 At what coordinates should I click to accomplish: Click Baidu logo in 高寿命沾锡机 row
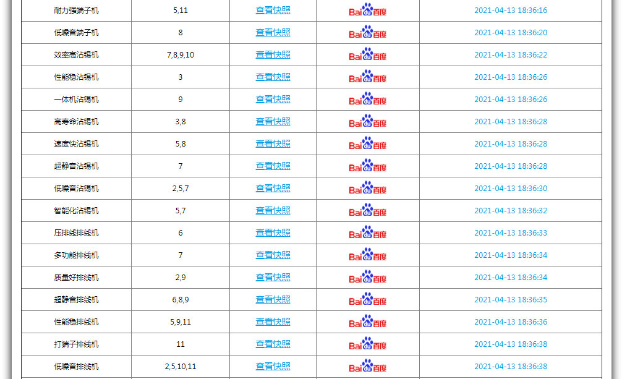pyautogui.click(x=368, y=121)
